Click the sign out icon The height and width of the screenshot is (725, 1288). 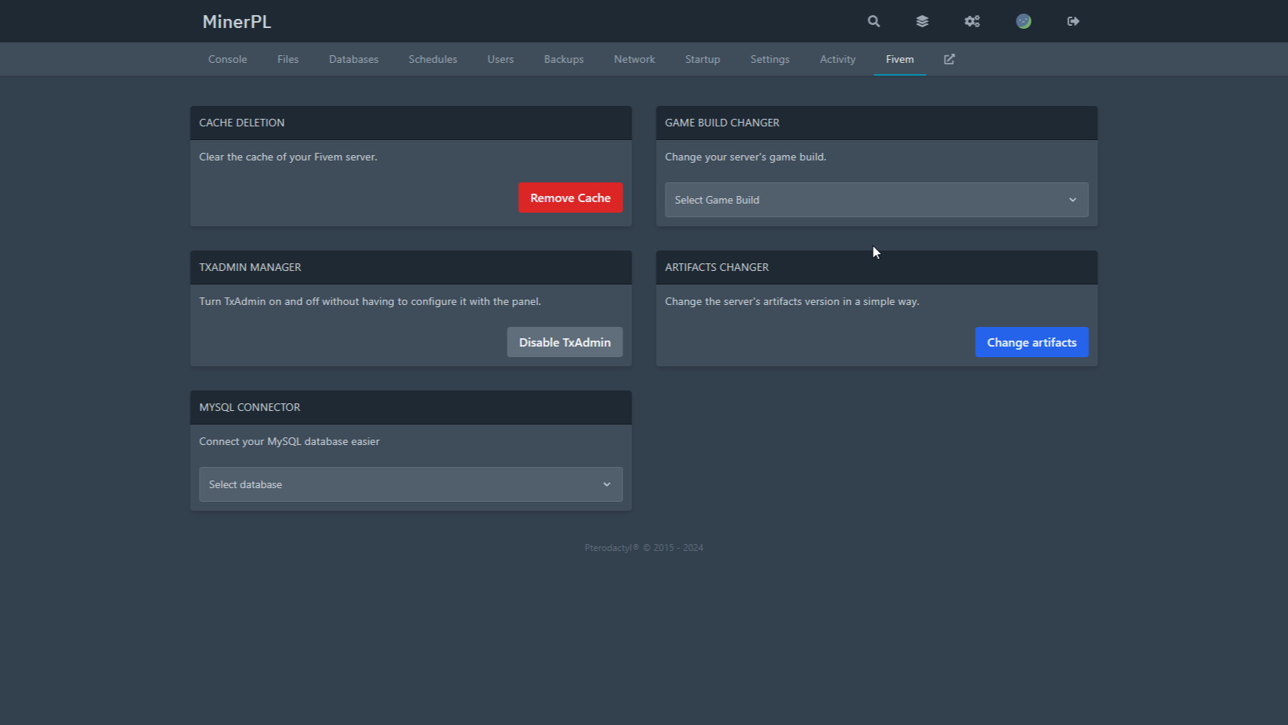tap(1073, 21)
